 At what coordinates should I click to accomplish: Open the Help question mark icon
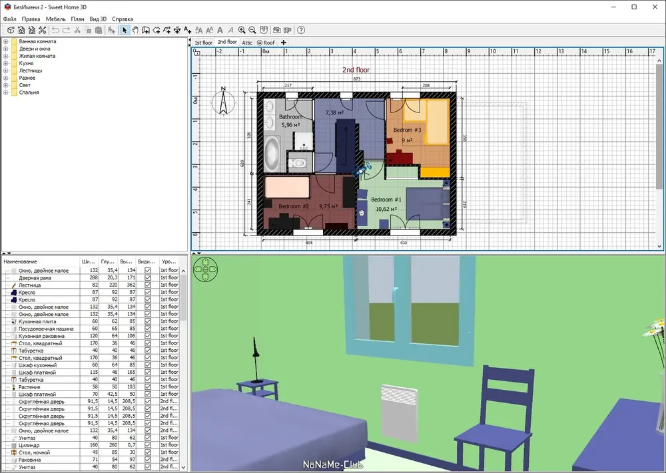(x=301, y=30)
